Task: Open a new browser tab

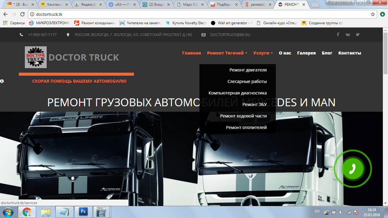Action: [x=315, y=5]
